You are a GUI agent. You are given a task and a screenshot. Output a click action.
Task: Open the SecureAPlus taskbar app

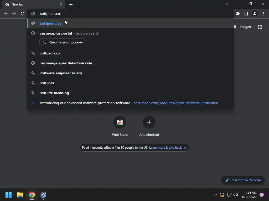43,195
